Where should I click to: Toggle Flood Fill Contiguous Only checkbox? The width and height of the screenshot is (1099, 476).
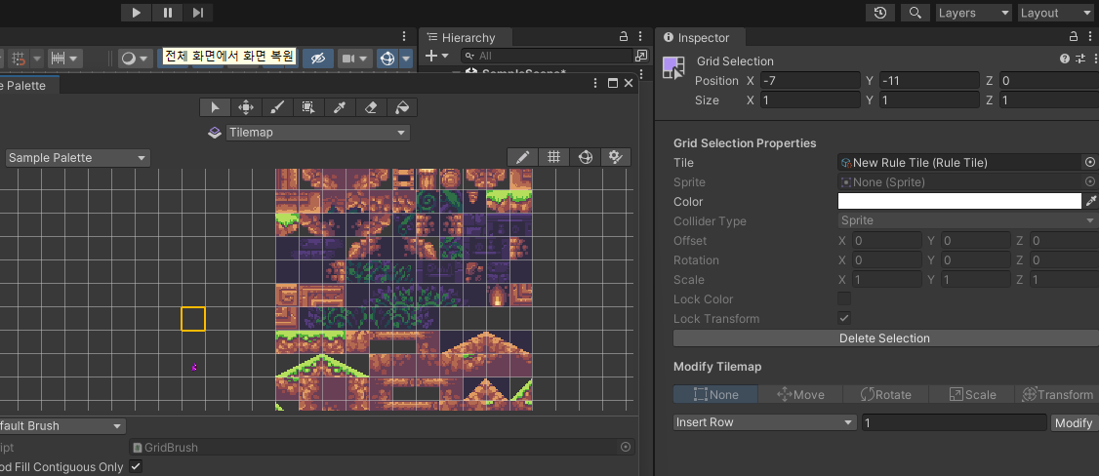coord(136,467)
